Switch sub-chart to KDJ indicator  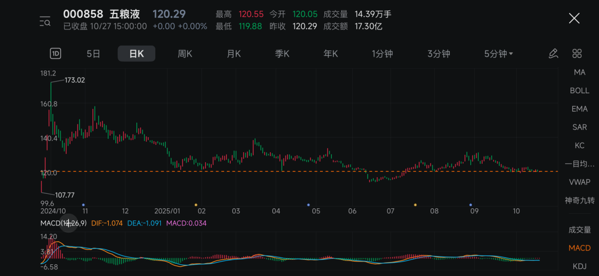[580, 266]
